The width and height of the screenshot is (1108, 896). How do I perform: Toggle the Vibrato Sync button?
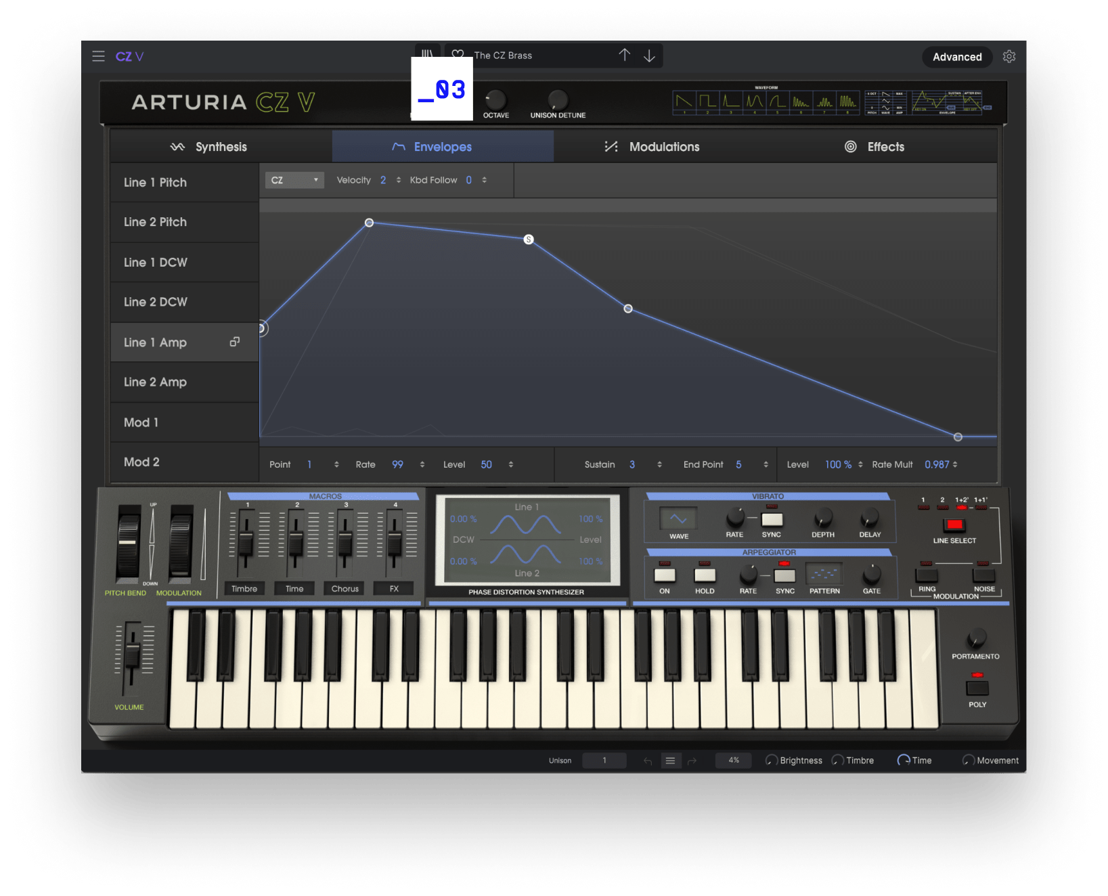[772, 519]
